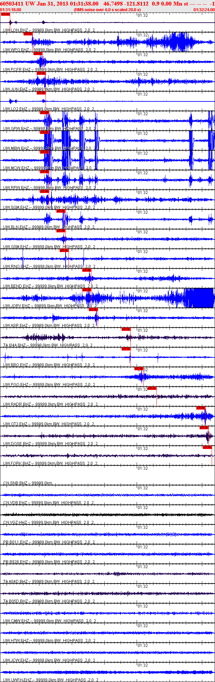215x682 pixels.
Task: Click the red pick flag on LON trace
Action: tap(5, 14)
